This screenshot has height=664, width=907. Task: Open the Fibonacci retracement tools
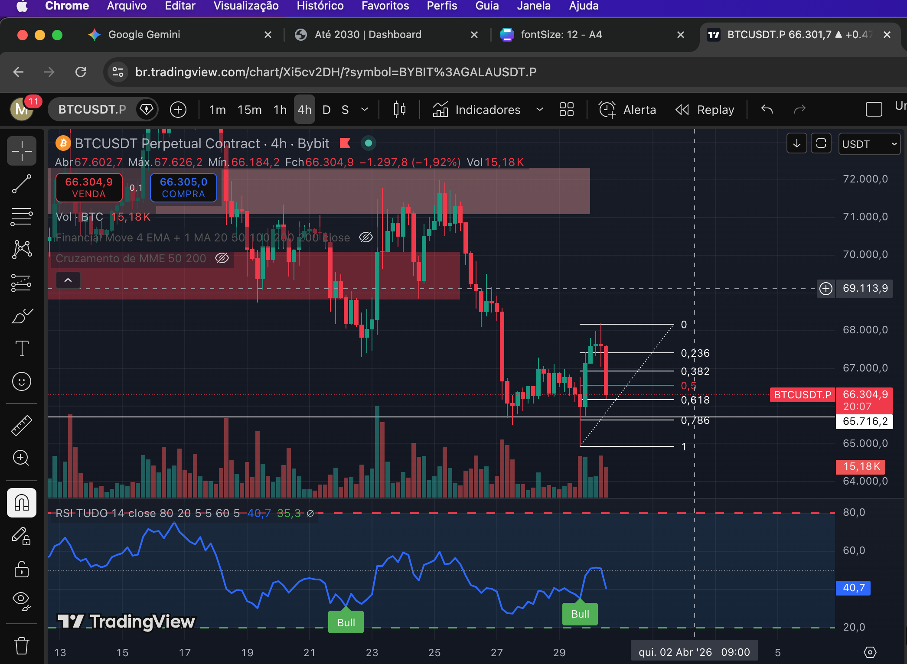coord(22,217)
